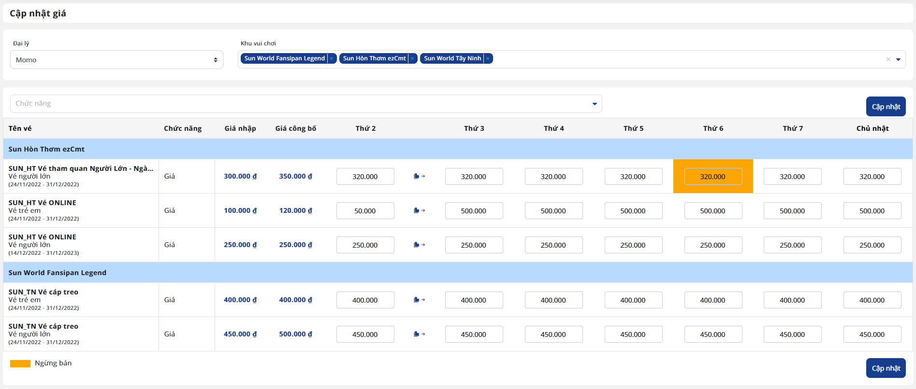The image size is (916, 389).
Task: Click Sun Hòn Thơm ezCmt group header
Action: click(x=458, y=149)
